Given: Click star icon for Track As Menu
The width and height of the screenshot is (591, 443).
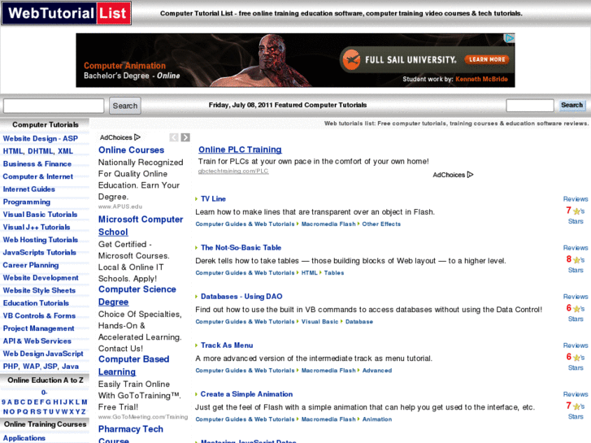Looking at the screenshot, I should click(576, 358).
